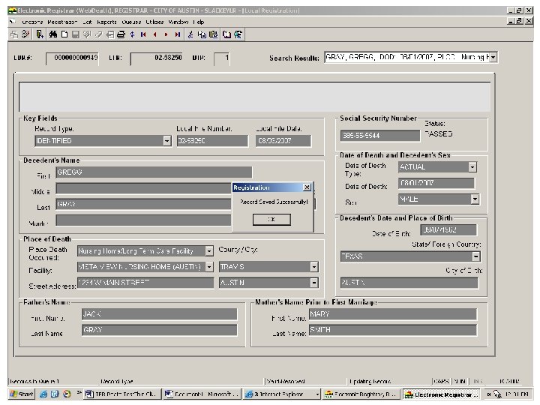Click the clipboard paste icon

coord(213,34)
